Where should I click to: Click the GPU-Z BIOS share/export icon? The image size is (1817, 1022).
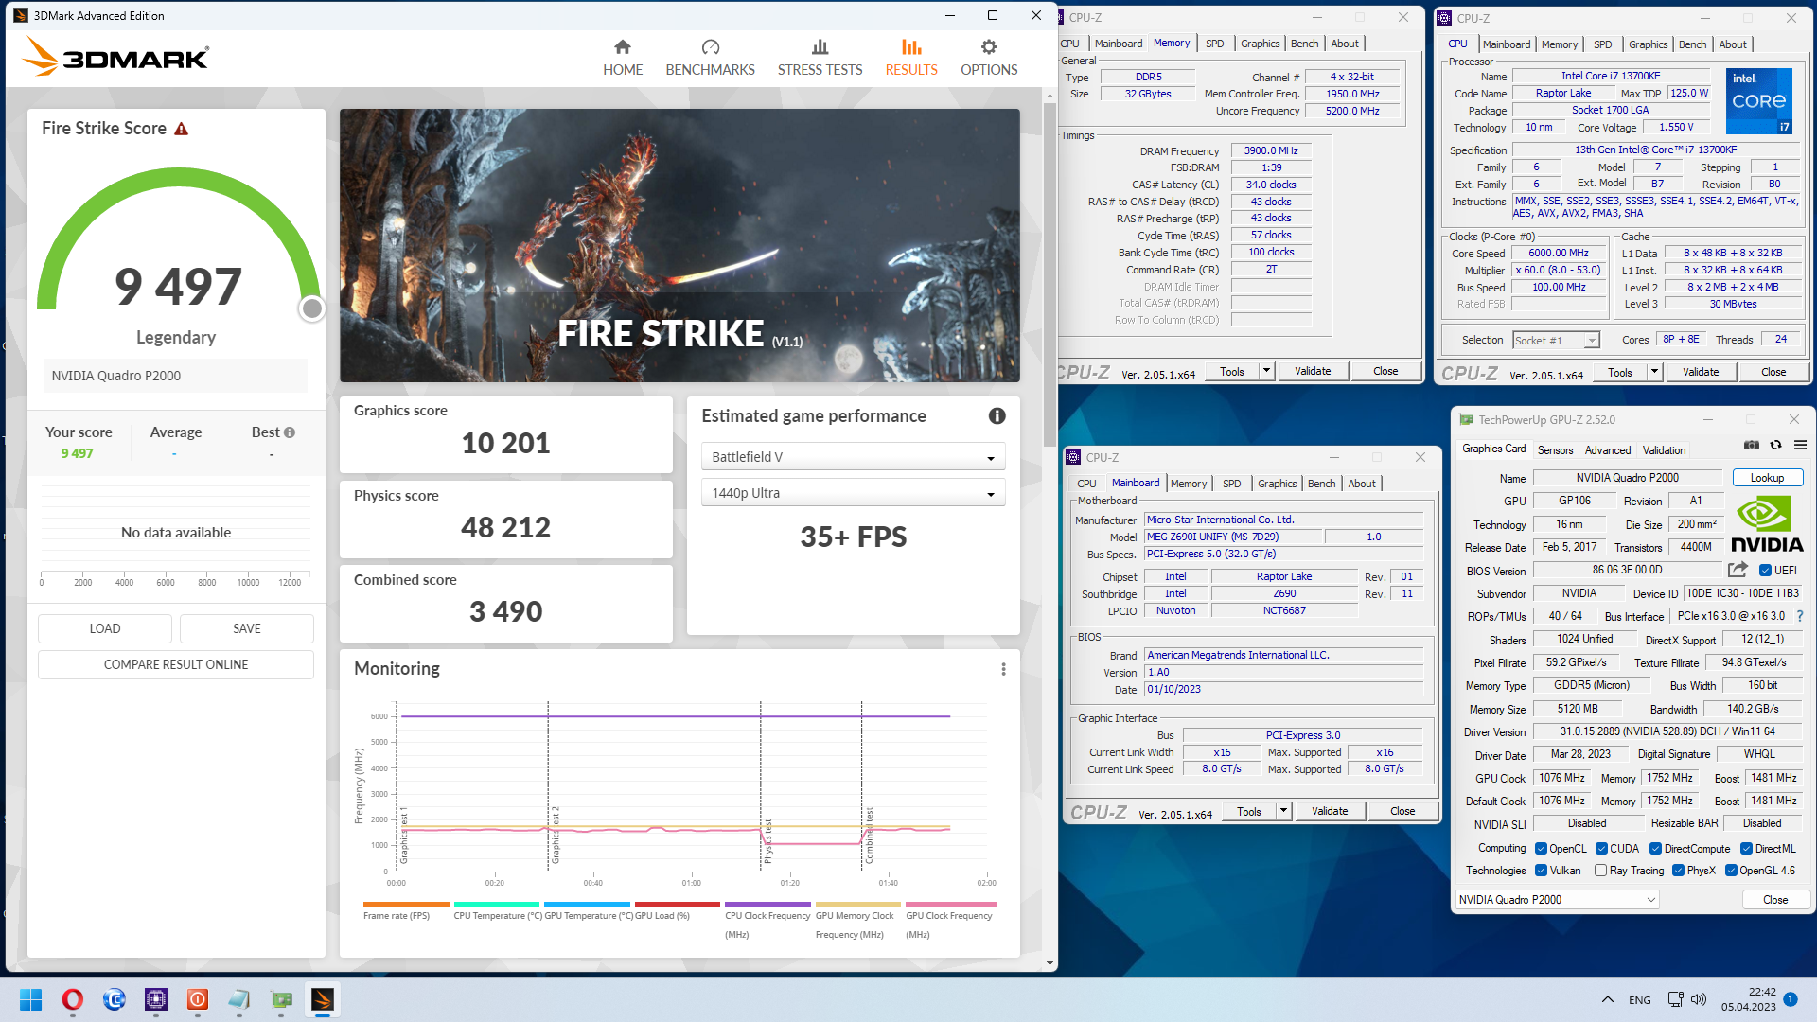pos(1738,570)
